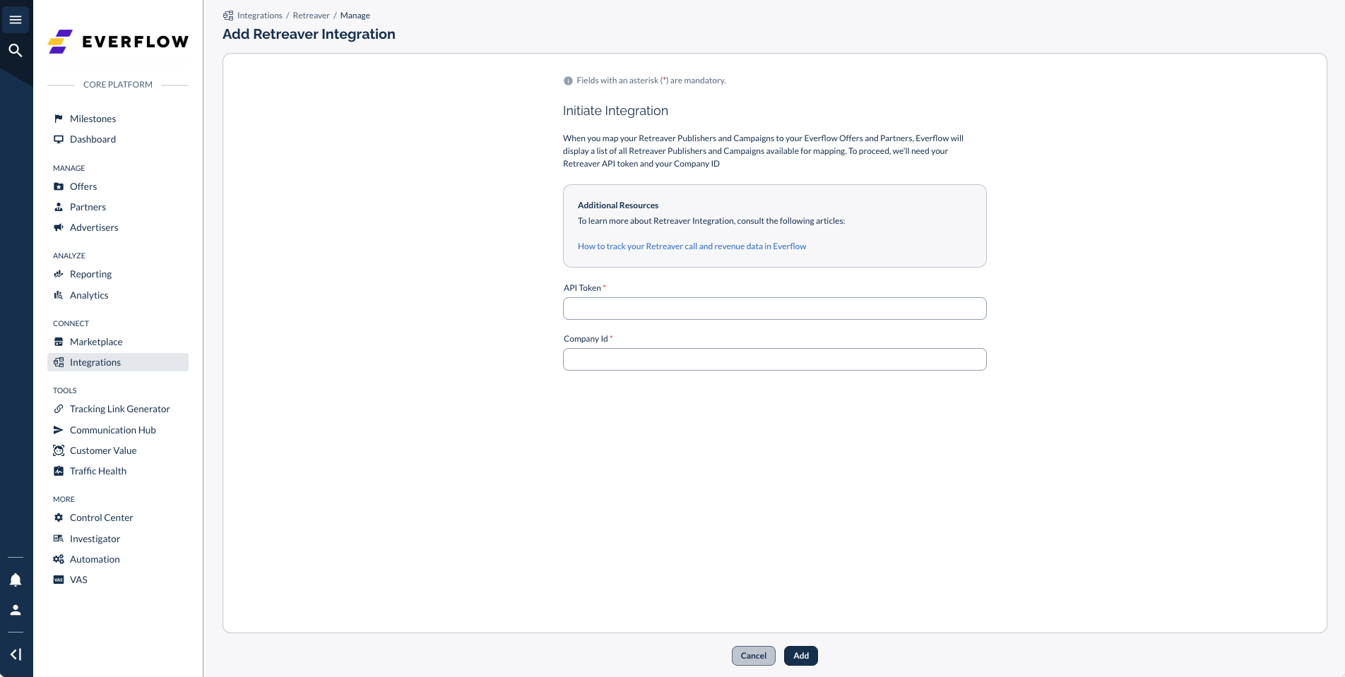Click the VAS badge icon
The height and width of the screenshot is (677, 1345).
pyautogui.click(x=59, y=580)
